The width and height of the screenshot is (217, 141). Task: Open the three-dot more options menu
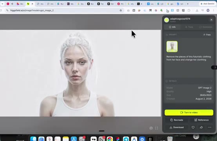[x=210, y=127]
